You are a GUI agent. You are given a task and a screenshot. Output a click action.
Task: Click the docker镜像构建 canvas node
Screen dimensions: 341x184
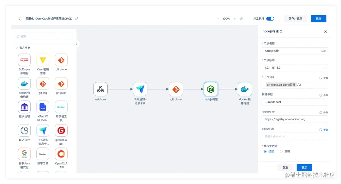(x=245, y=89)
